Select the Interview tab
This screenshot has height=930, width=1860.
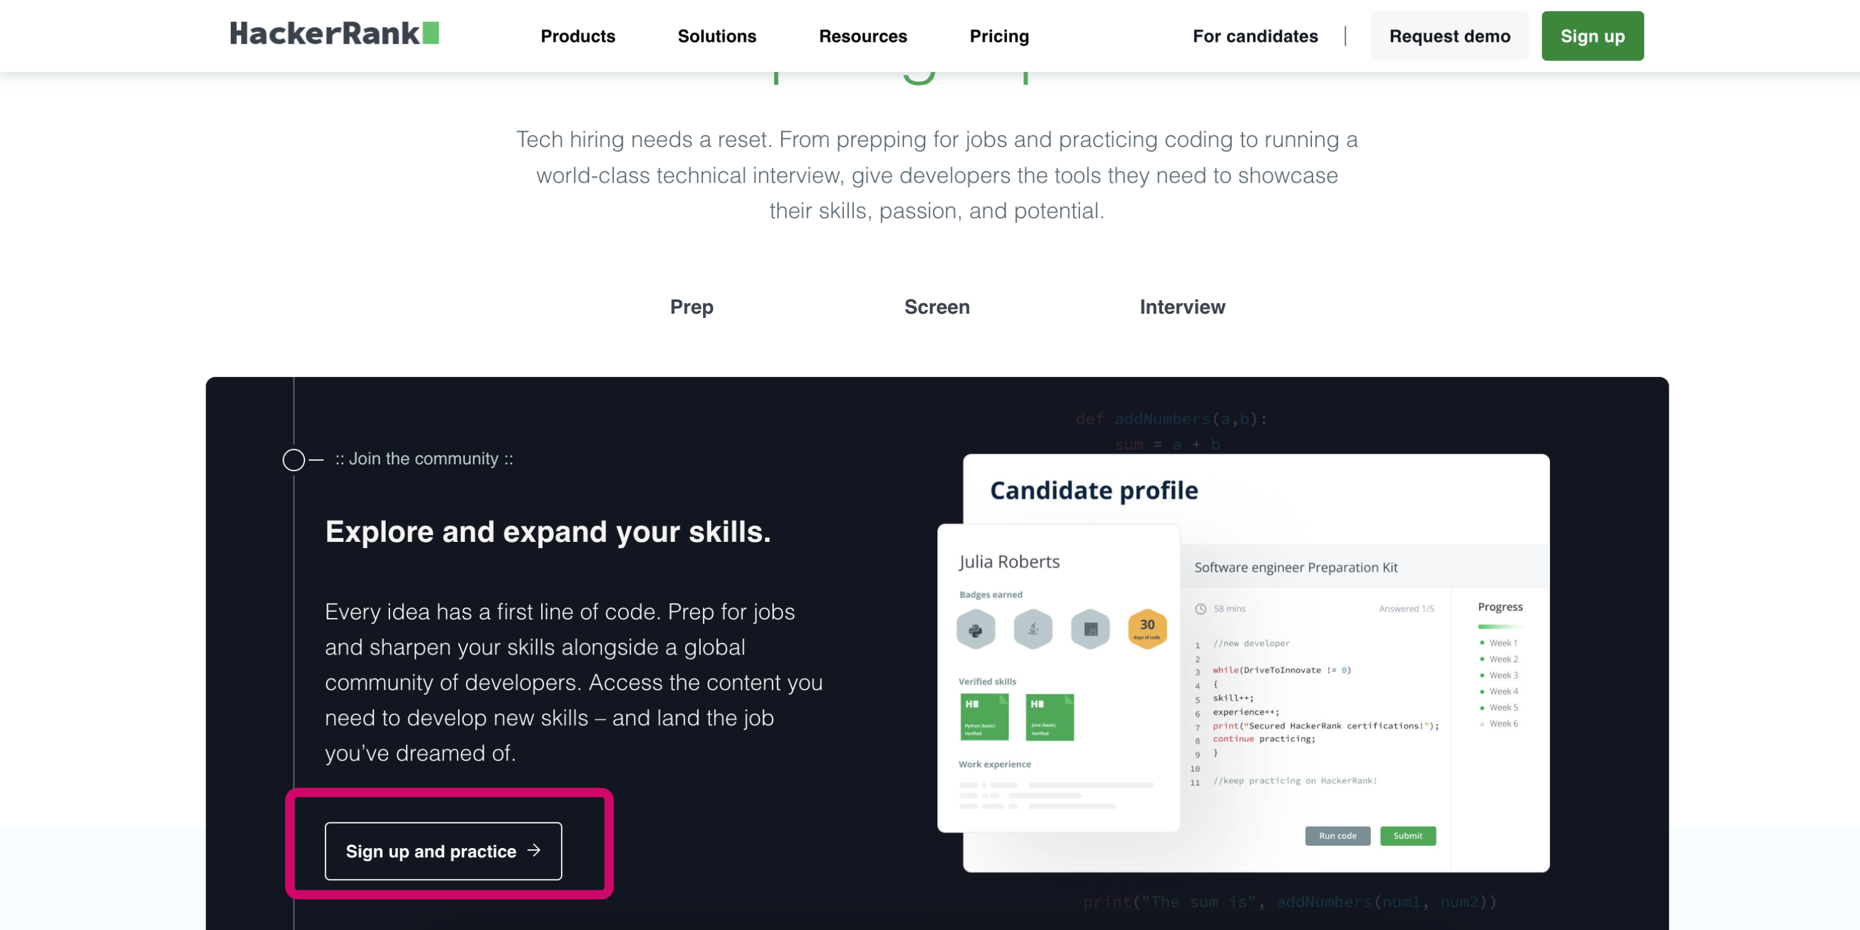tap(1182, 307)
